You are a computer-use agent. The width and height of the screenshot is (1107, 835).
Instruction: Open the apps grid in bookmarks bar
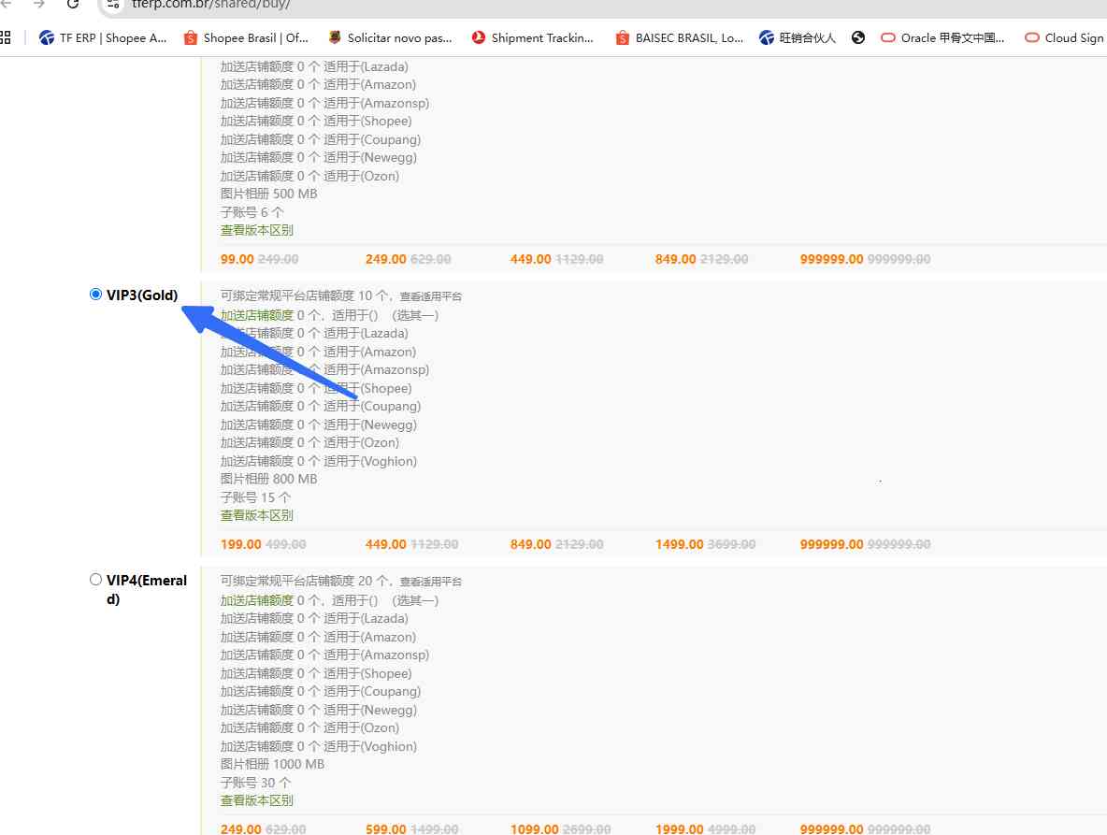(x=6, y=38)
